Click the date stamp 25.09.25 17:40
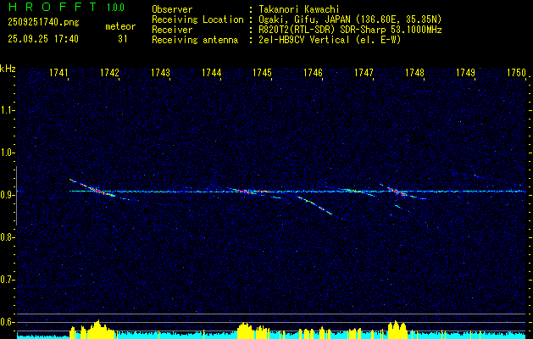The height and width of the screenshot is (339, 533). 44,39
